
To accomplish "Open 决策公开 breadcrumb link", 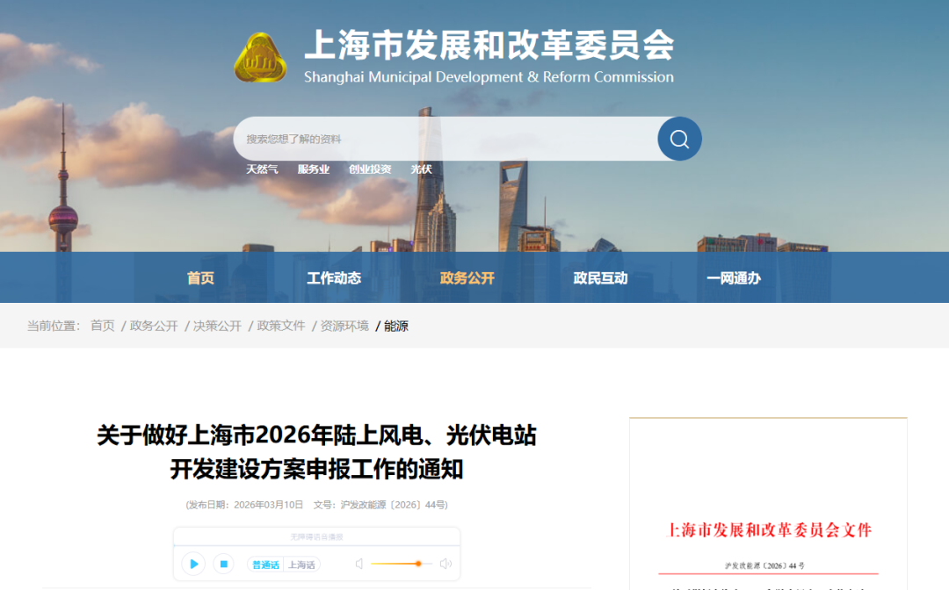I will (x=217, y=326).
